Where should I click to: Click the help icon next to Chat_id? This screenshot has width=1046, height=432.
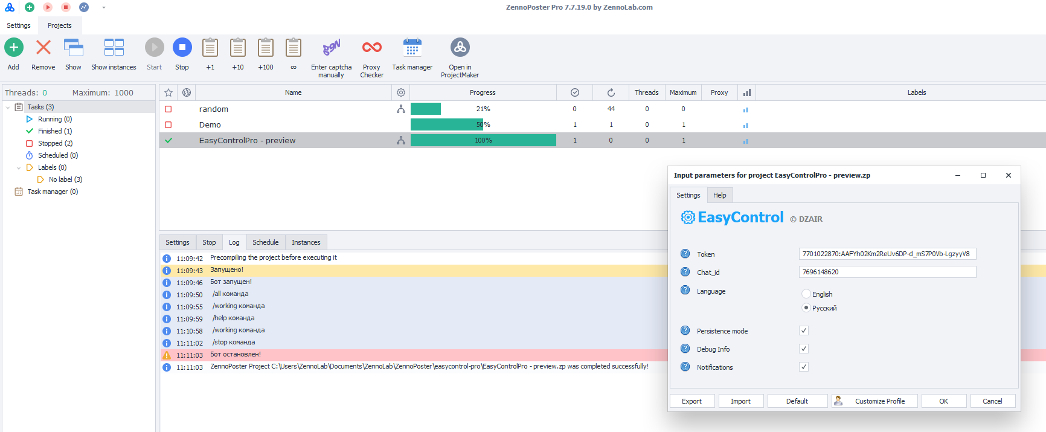coord(685,272)
